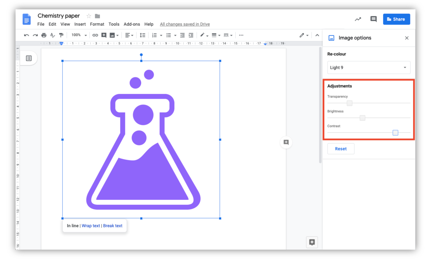
Task: Click the editing mode pencil icon
Action: (x=302, y=35)
